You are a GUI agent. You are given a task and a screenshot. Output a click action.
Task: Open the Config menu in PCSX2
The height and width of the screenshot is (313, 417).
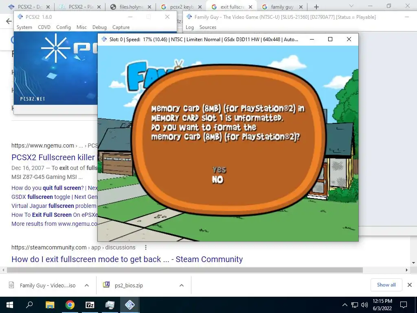(x=63, y=27)
